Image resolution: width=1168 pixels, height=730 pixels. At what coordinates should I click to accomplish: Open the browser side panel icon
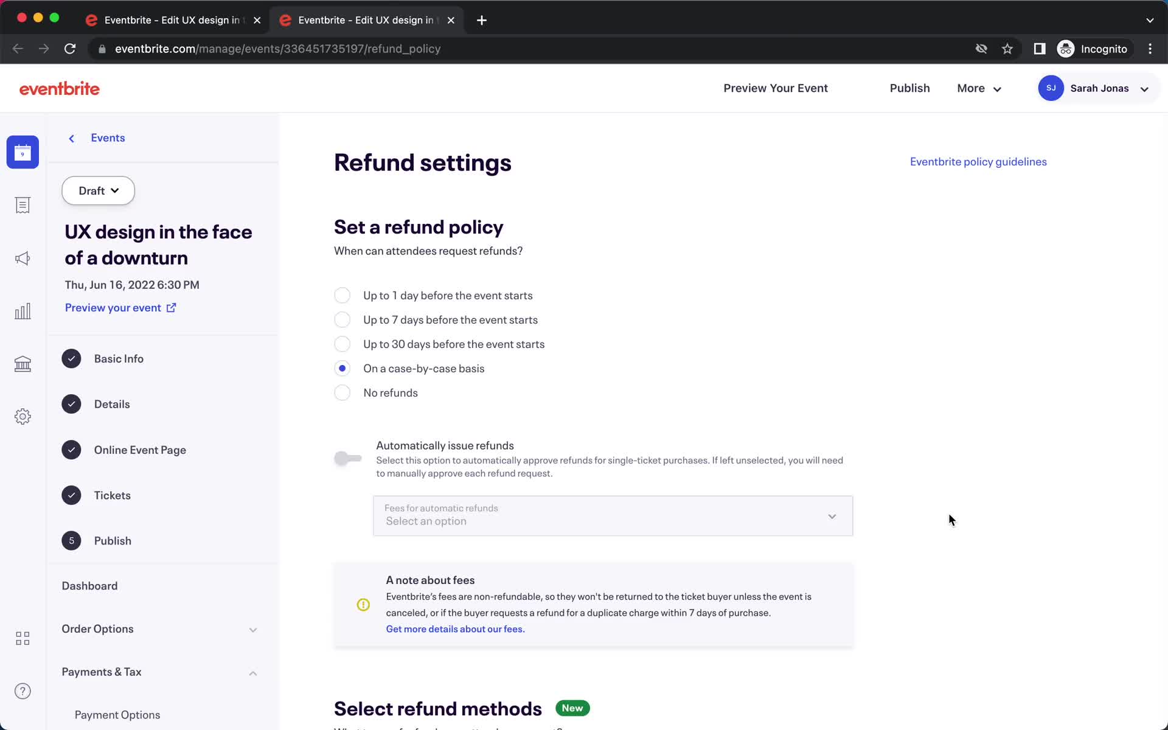(1040, 49)
